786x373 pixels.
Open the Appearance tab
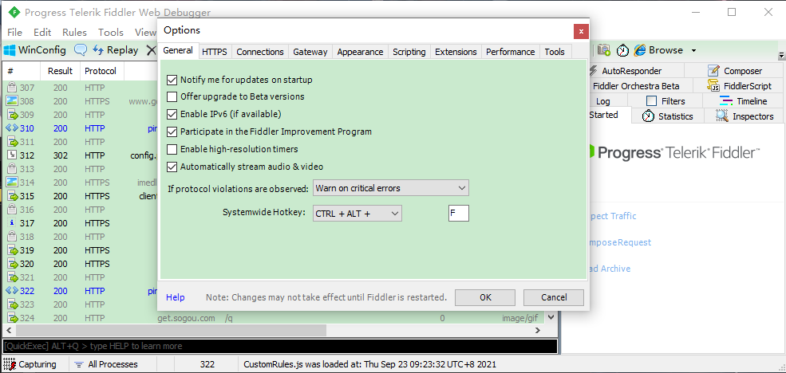pos(361,52)
